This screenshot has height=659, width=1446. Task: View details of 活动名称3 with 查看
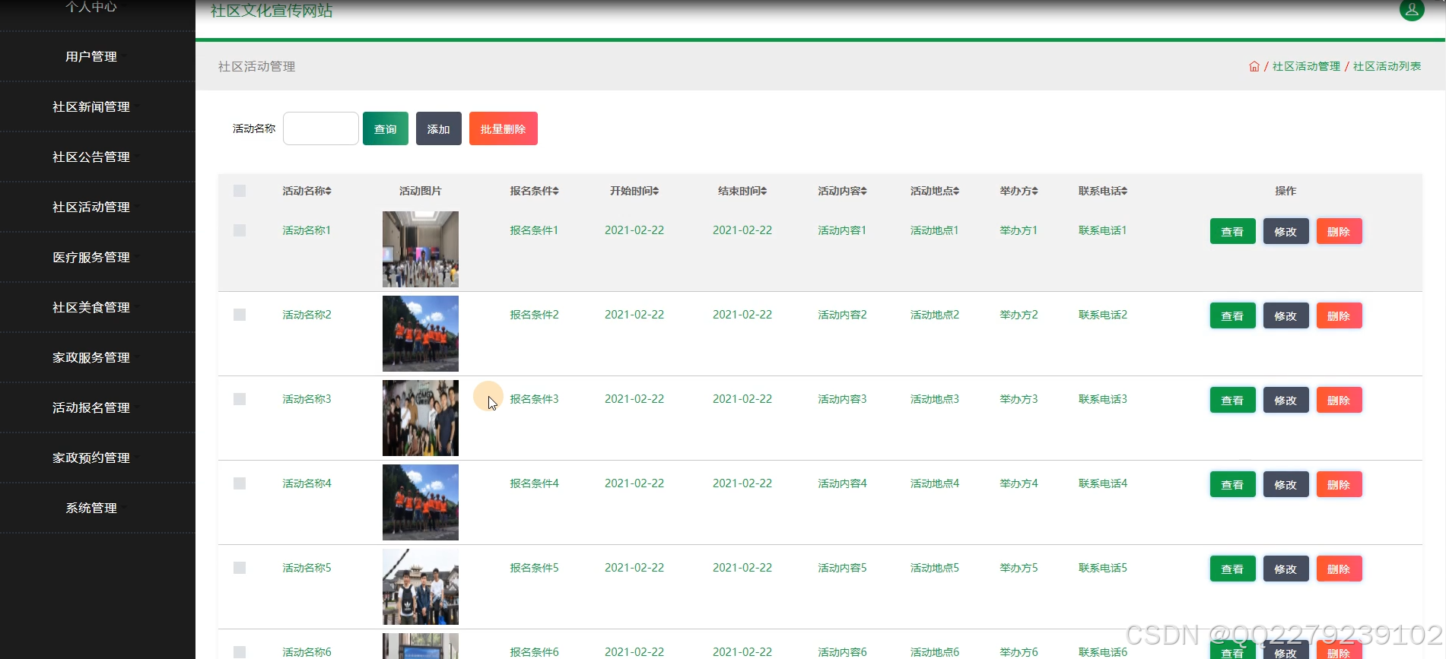click(1232, 400)
